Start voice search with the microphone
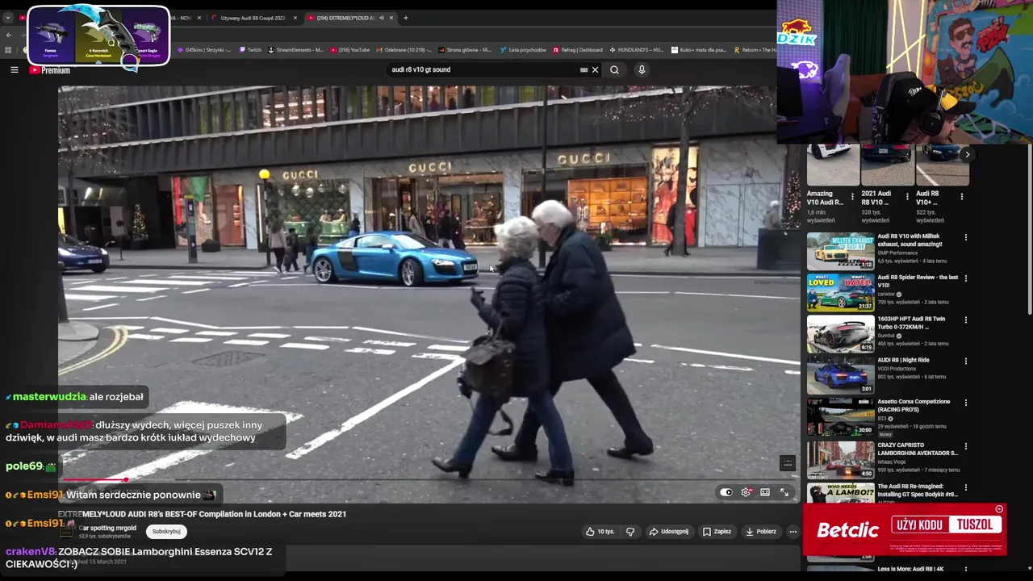1033x581 pixels. [642, 69]
